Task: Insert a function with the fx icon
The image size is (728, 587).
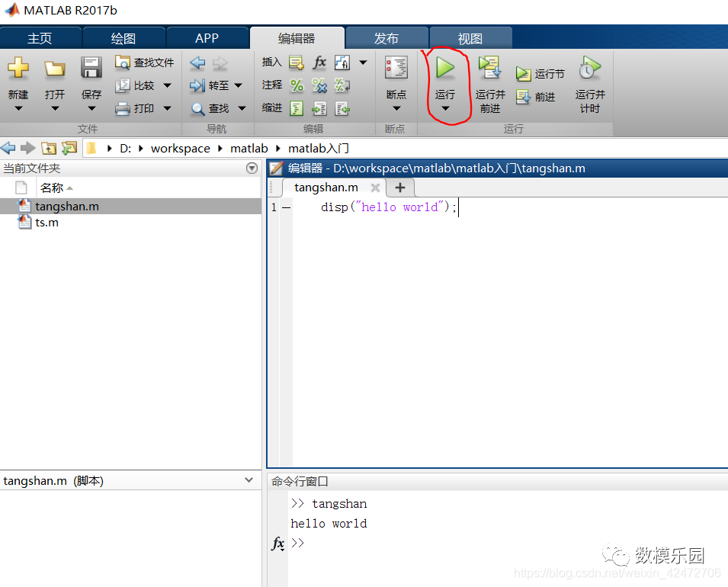Action: (x=319, y=62)
